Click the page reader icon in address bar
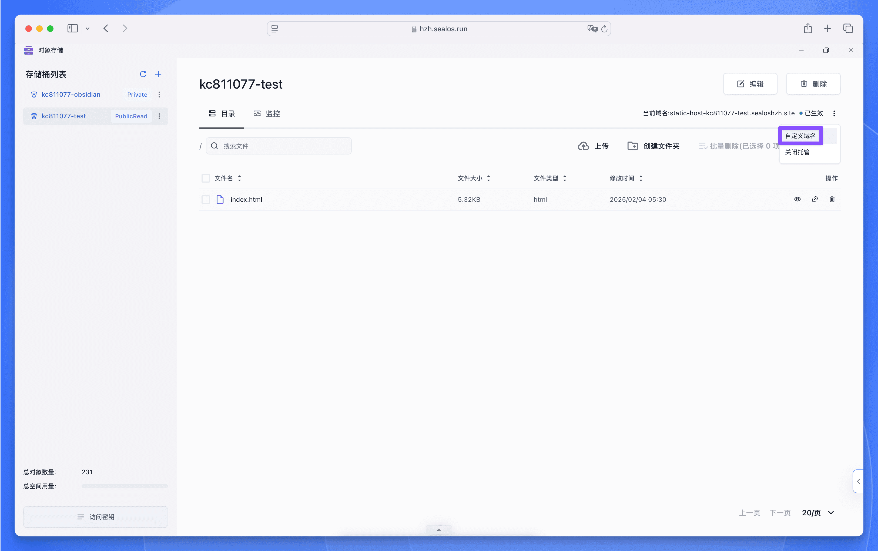 274,29
